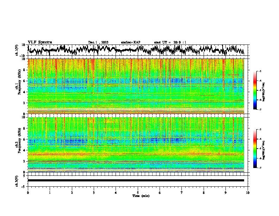
Task: Click time axis tick label "8"
Action: click(x=204, y=193)
